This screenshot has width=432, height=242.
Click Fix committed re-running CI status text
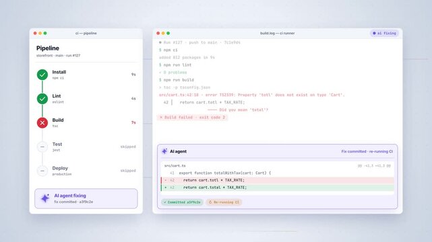point(367,151)
